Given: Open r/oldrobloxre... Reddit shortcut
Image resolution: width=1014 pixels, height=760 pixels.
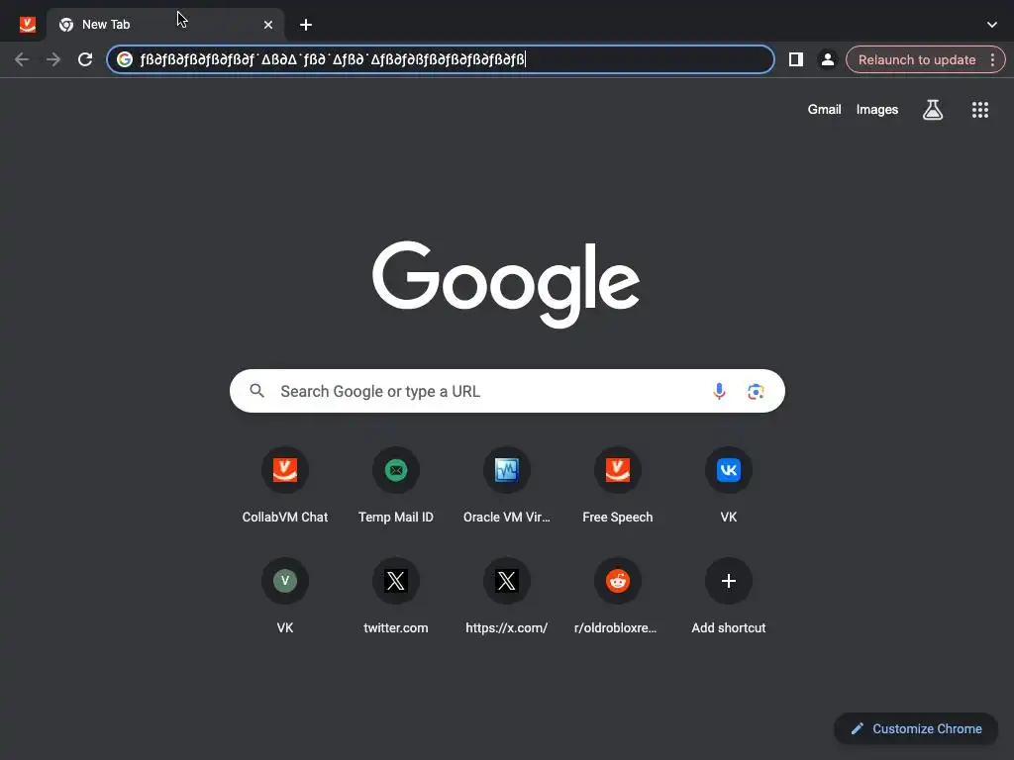Looking at the screenshot, I should [x=618, y=596].
